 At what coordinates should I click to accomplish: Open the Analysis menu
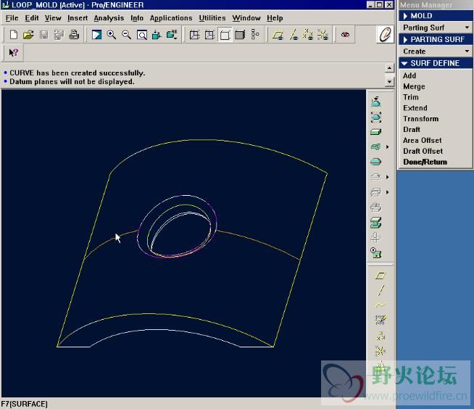pyautogui.click(x=109, y=18)
